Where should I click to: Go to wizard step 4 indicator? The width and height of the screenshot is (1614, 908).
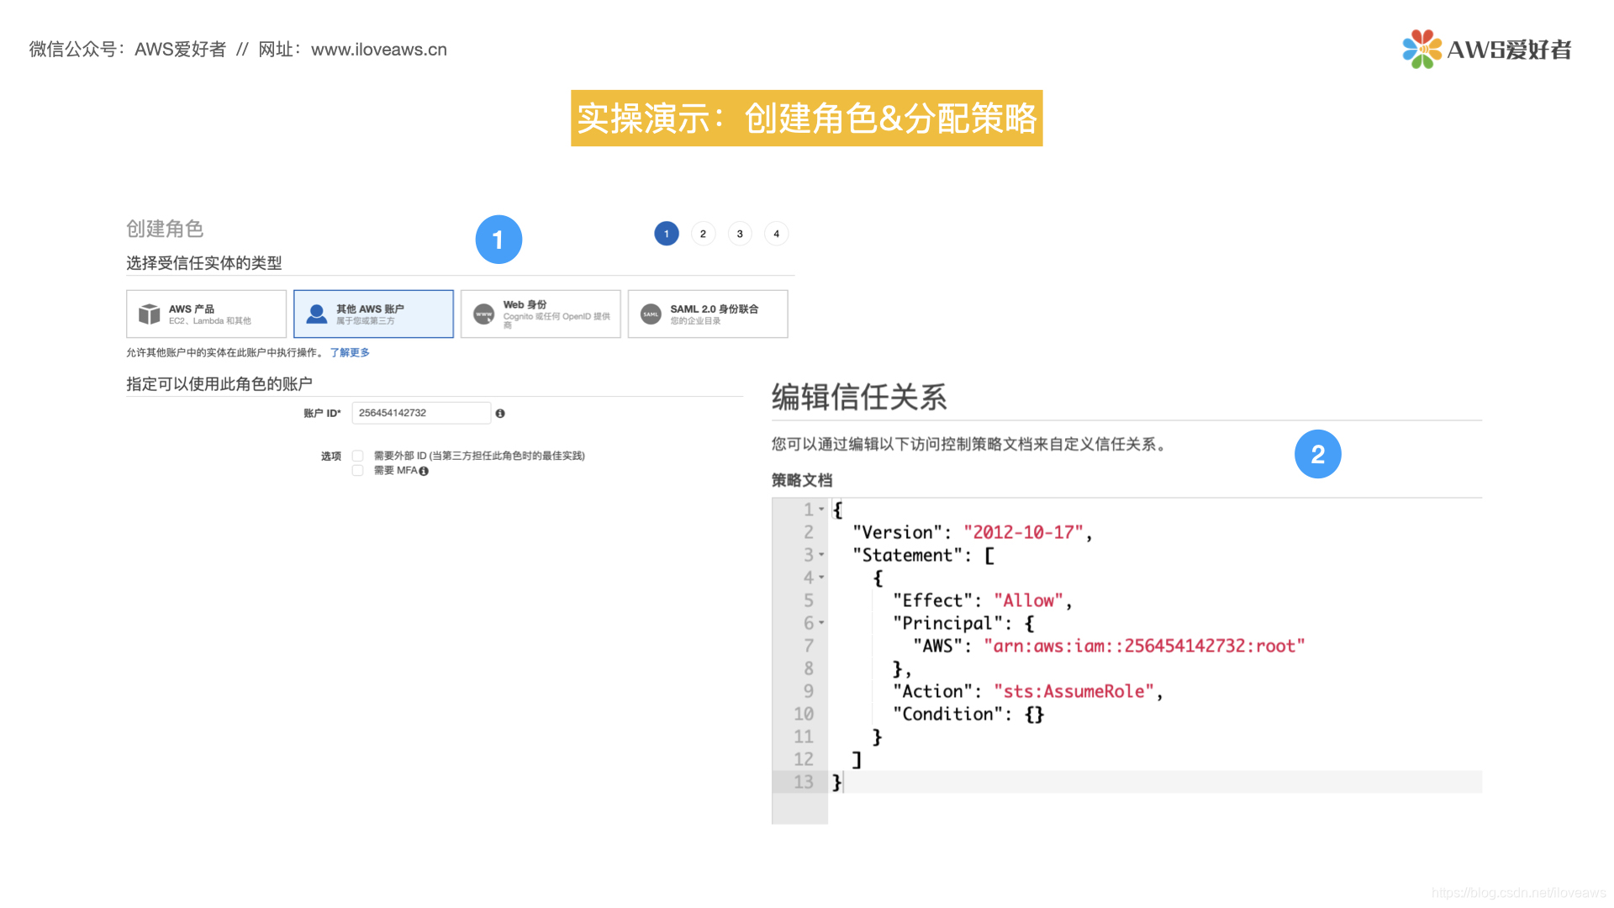pos(777,234)
